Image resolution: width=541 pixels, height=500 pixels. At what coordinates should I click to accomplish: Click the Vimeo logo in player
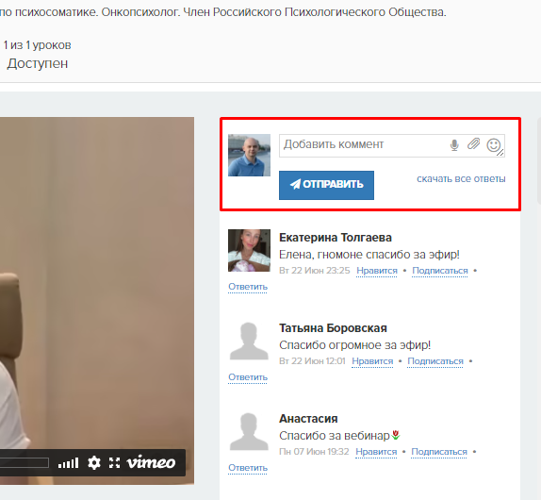(x=151, y=462)
